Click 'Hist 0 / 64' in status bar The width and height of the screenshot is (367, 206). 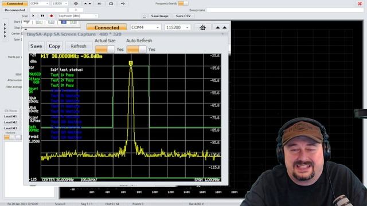tap(112, 204)
